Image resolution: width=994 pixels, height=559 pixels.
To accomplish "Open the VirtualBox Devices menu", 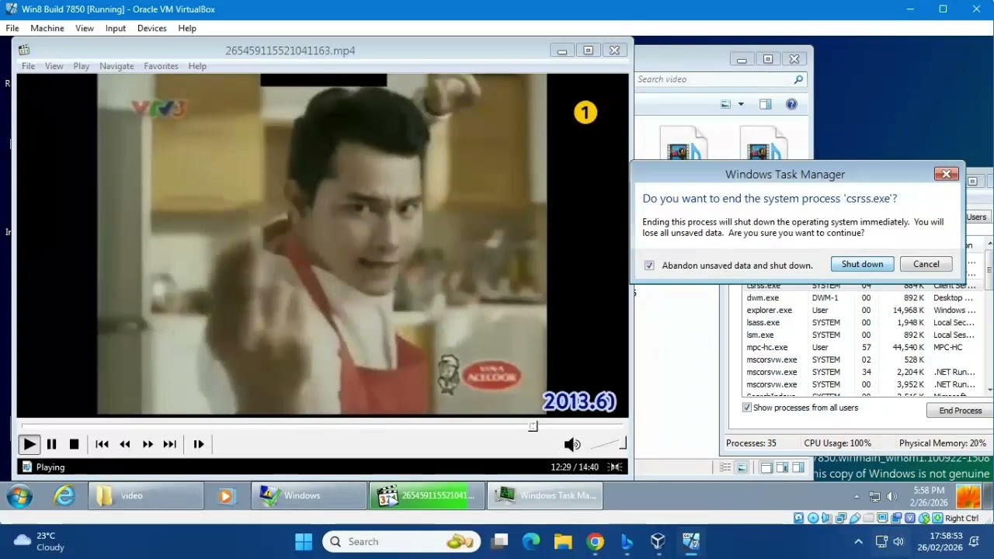I will 152,28.
